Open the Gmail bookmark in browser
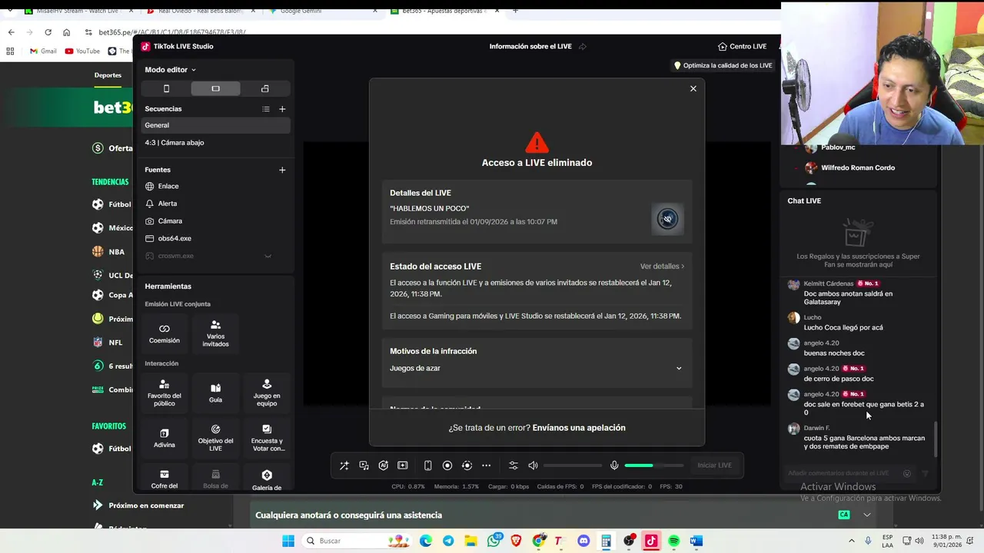Image resolution: width=984 pixels, height=553 pixels. pos(43,51)
